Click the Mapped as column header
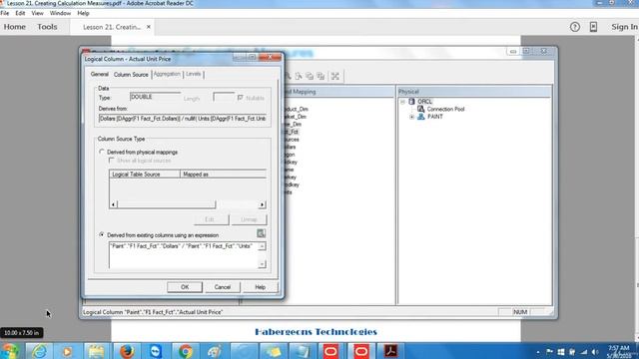The height and width of the screenshot is (359, 639). point(223,175)
